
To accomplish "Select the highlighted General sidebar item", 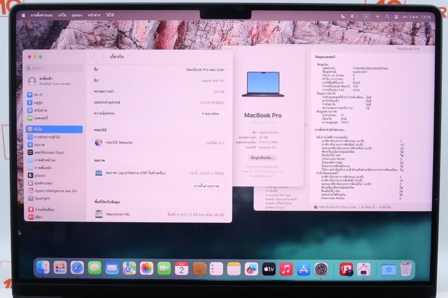I will point(54,129).
